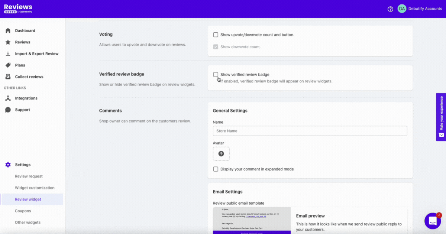Open Review request settings
This screenshot has width=446, height=234.
coord(29,176)
